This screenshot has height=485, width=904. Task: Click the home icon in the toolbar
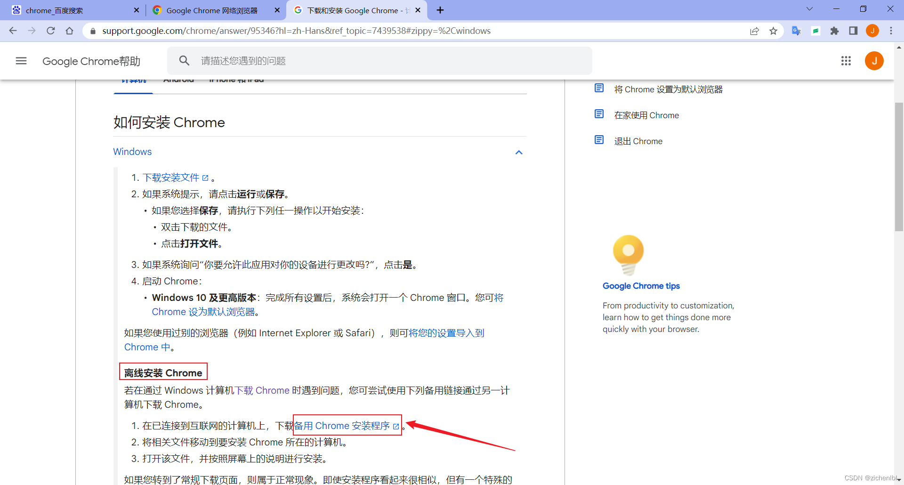pos(69,31)
